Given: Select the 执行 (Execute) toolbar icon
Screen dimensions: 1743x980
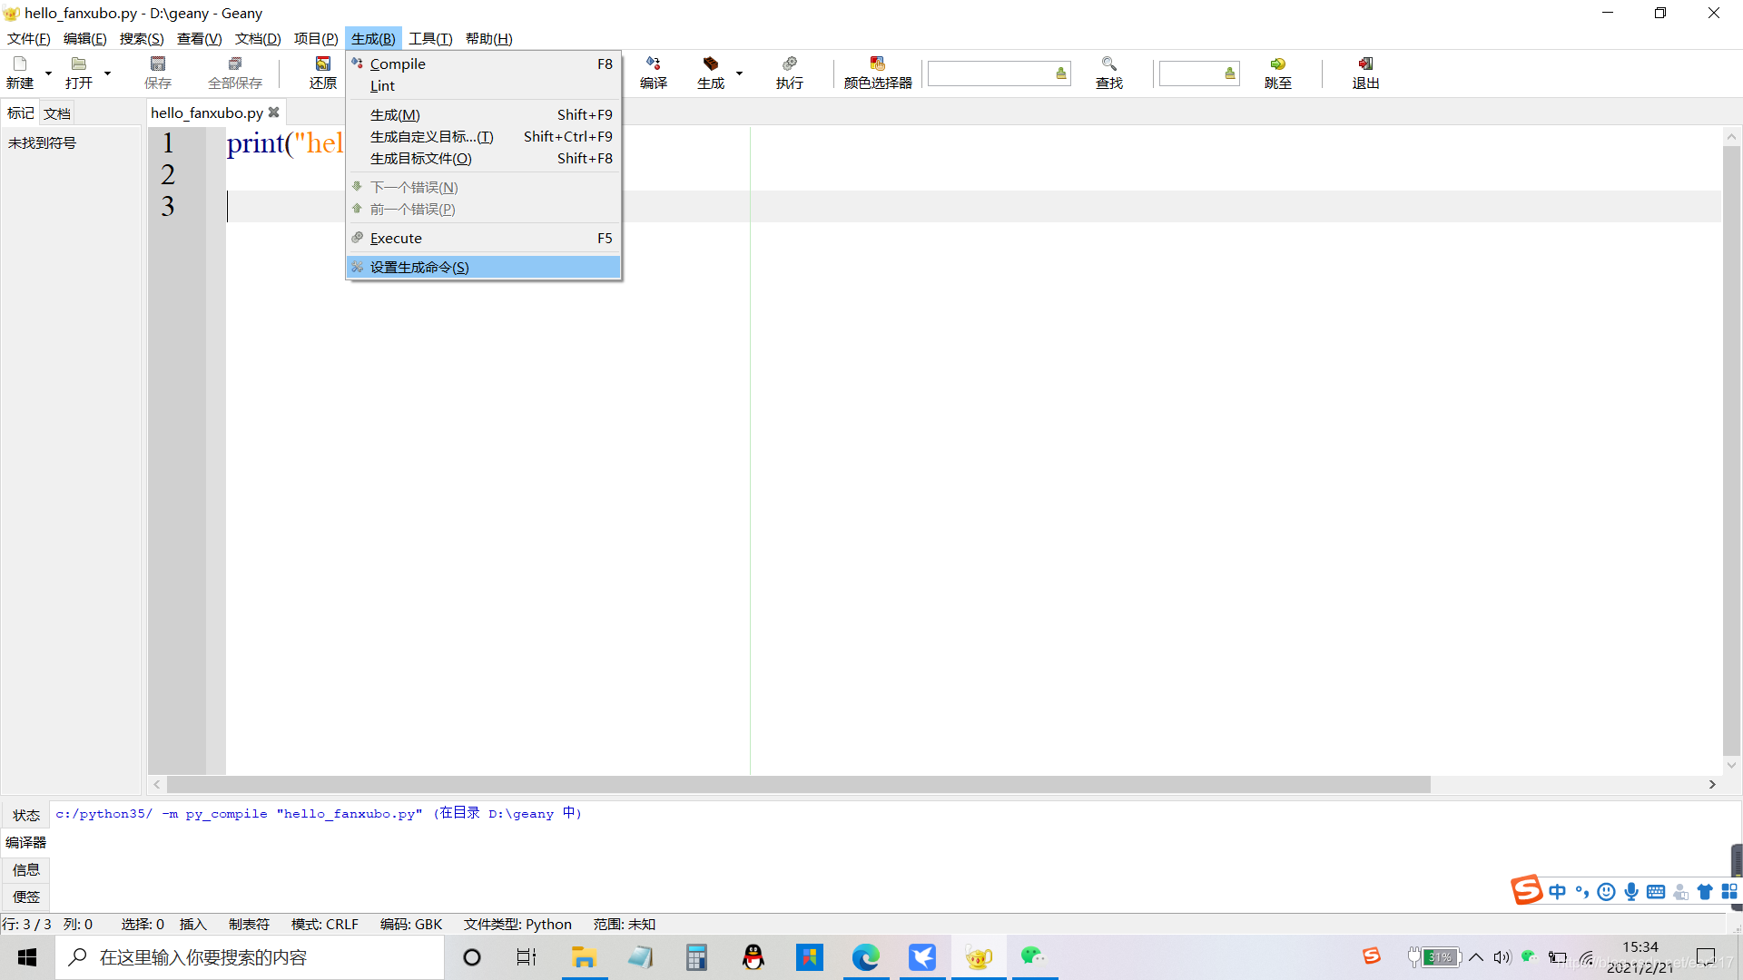Looking at the screenshot, I should pos(788,72).
